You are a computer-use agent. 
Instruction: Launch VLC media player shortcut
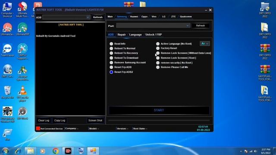pyautogui.click(x=22, y=94)
